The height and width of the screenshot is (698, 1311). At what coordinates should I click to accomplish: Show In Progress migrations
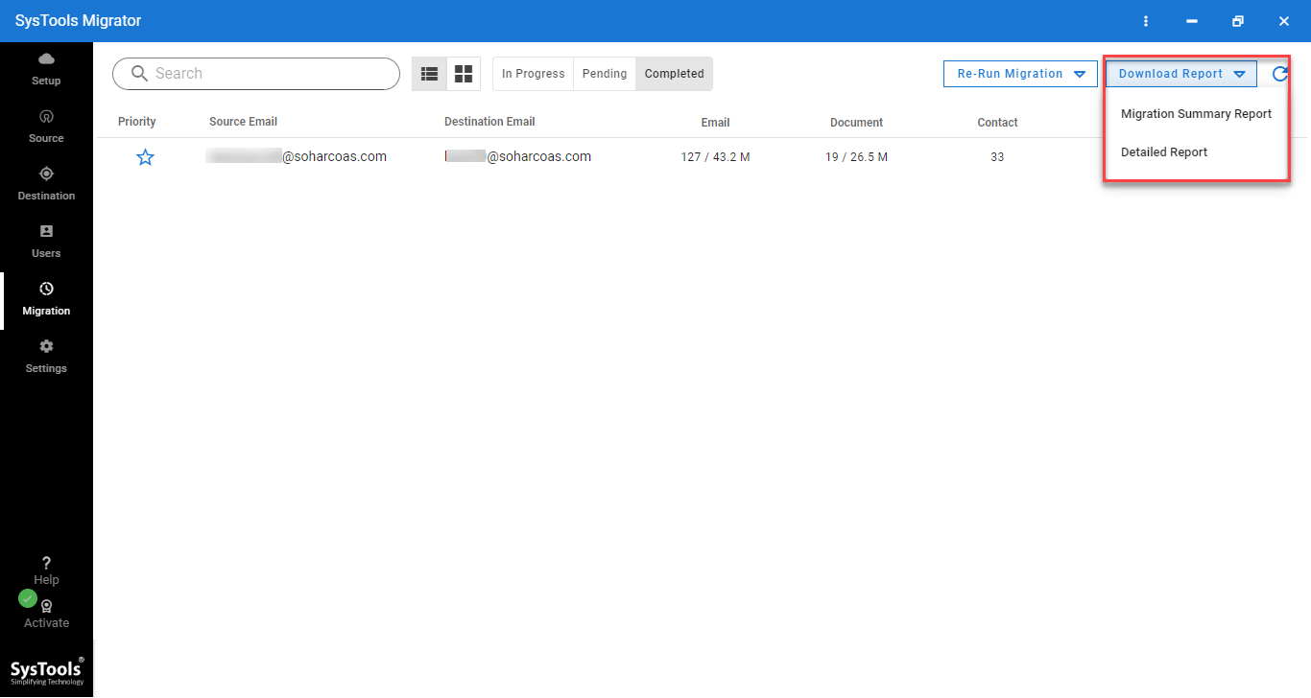(533, 74)
